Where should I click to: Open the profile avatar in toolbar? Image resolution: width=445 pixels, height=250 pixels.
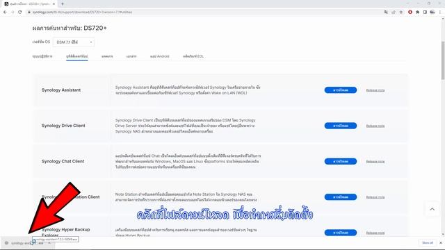click(432, 12)
